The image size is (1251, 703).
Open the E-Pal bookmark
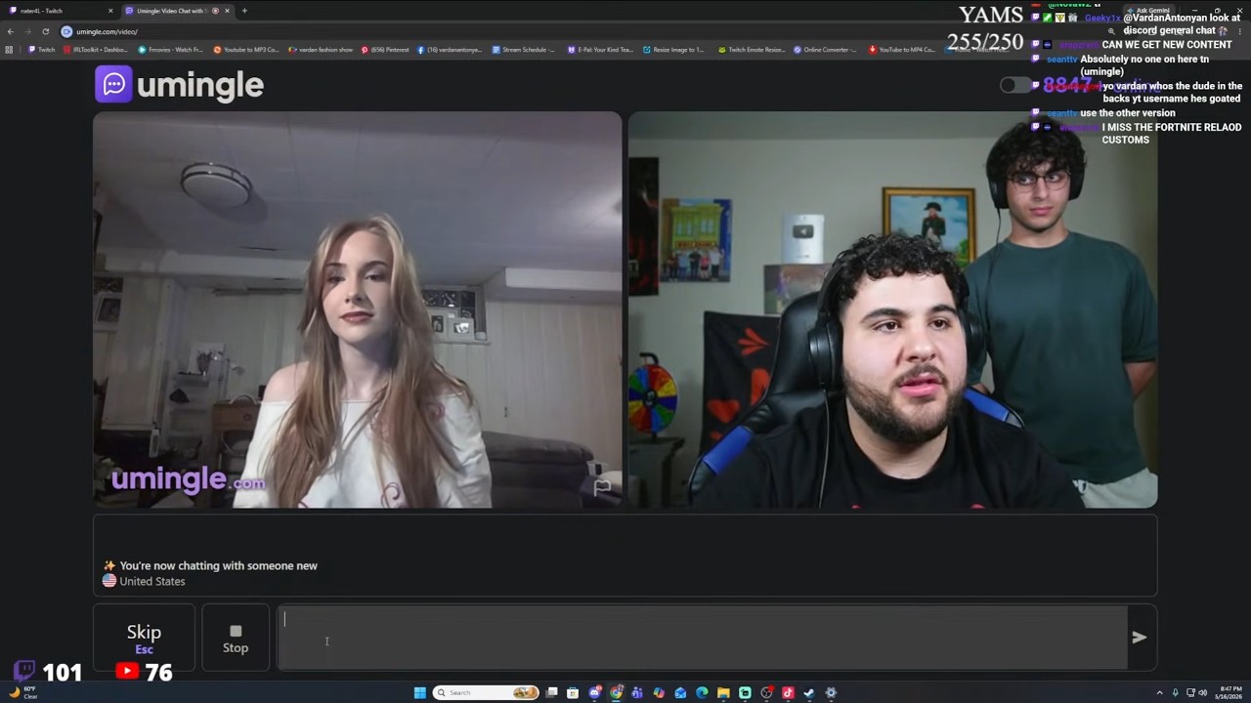pyautogui.click(x=600, y=50)
